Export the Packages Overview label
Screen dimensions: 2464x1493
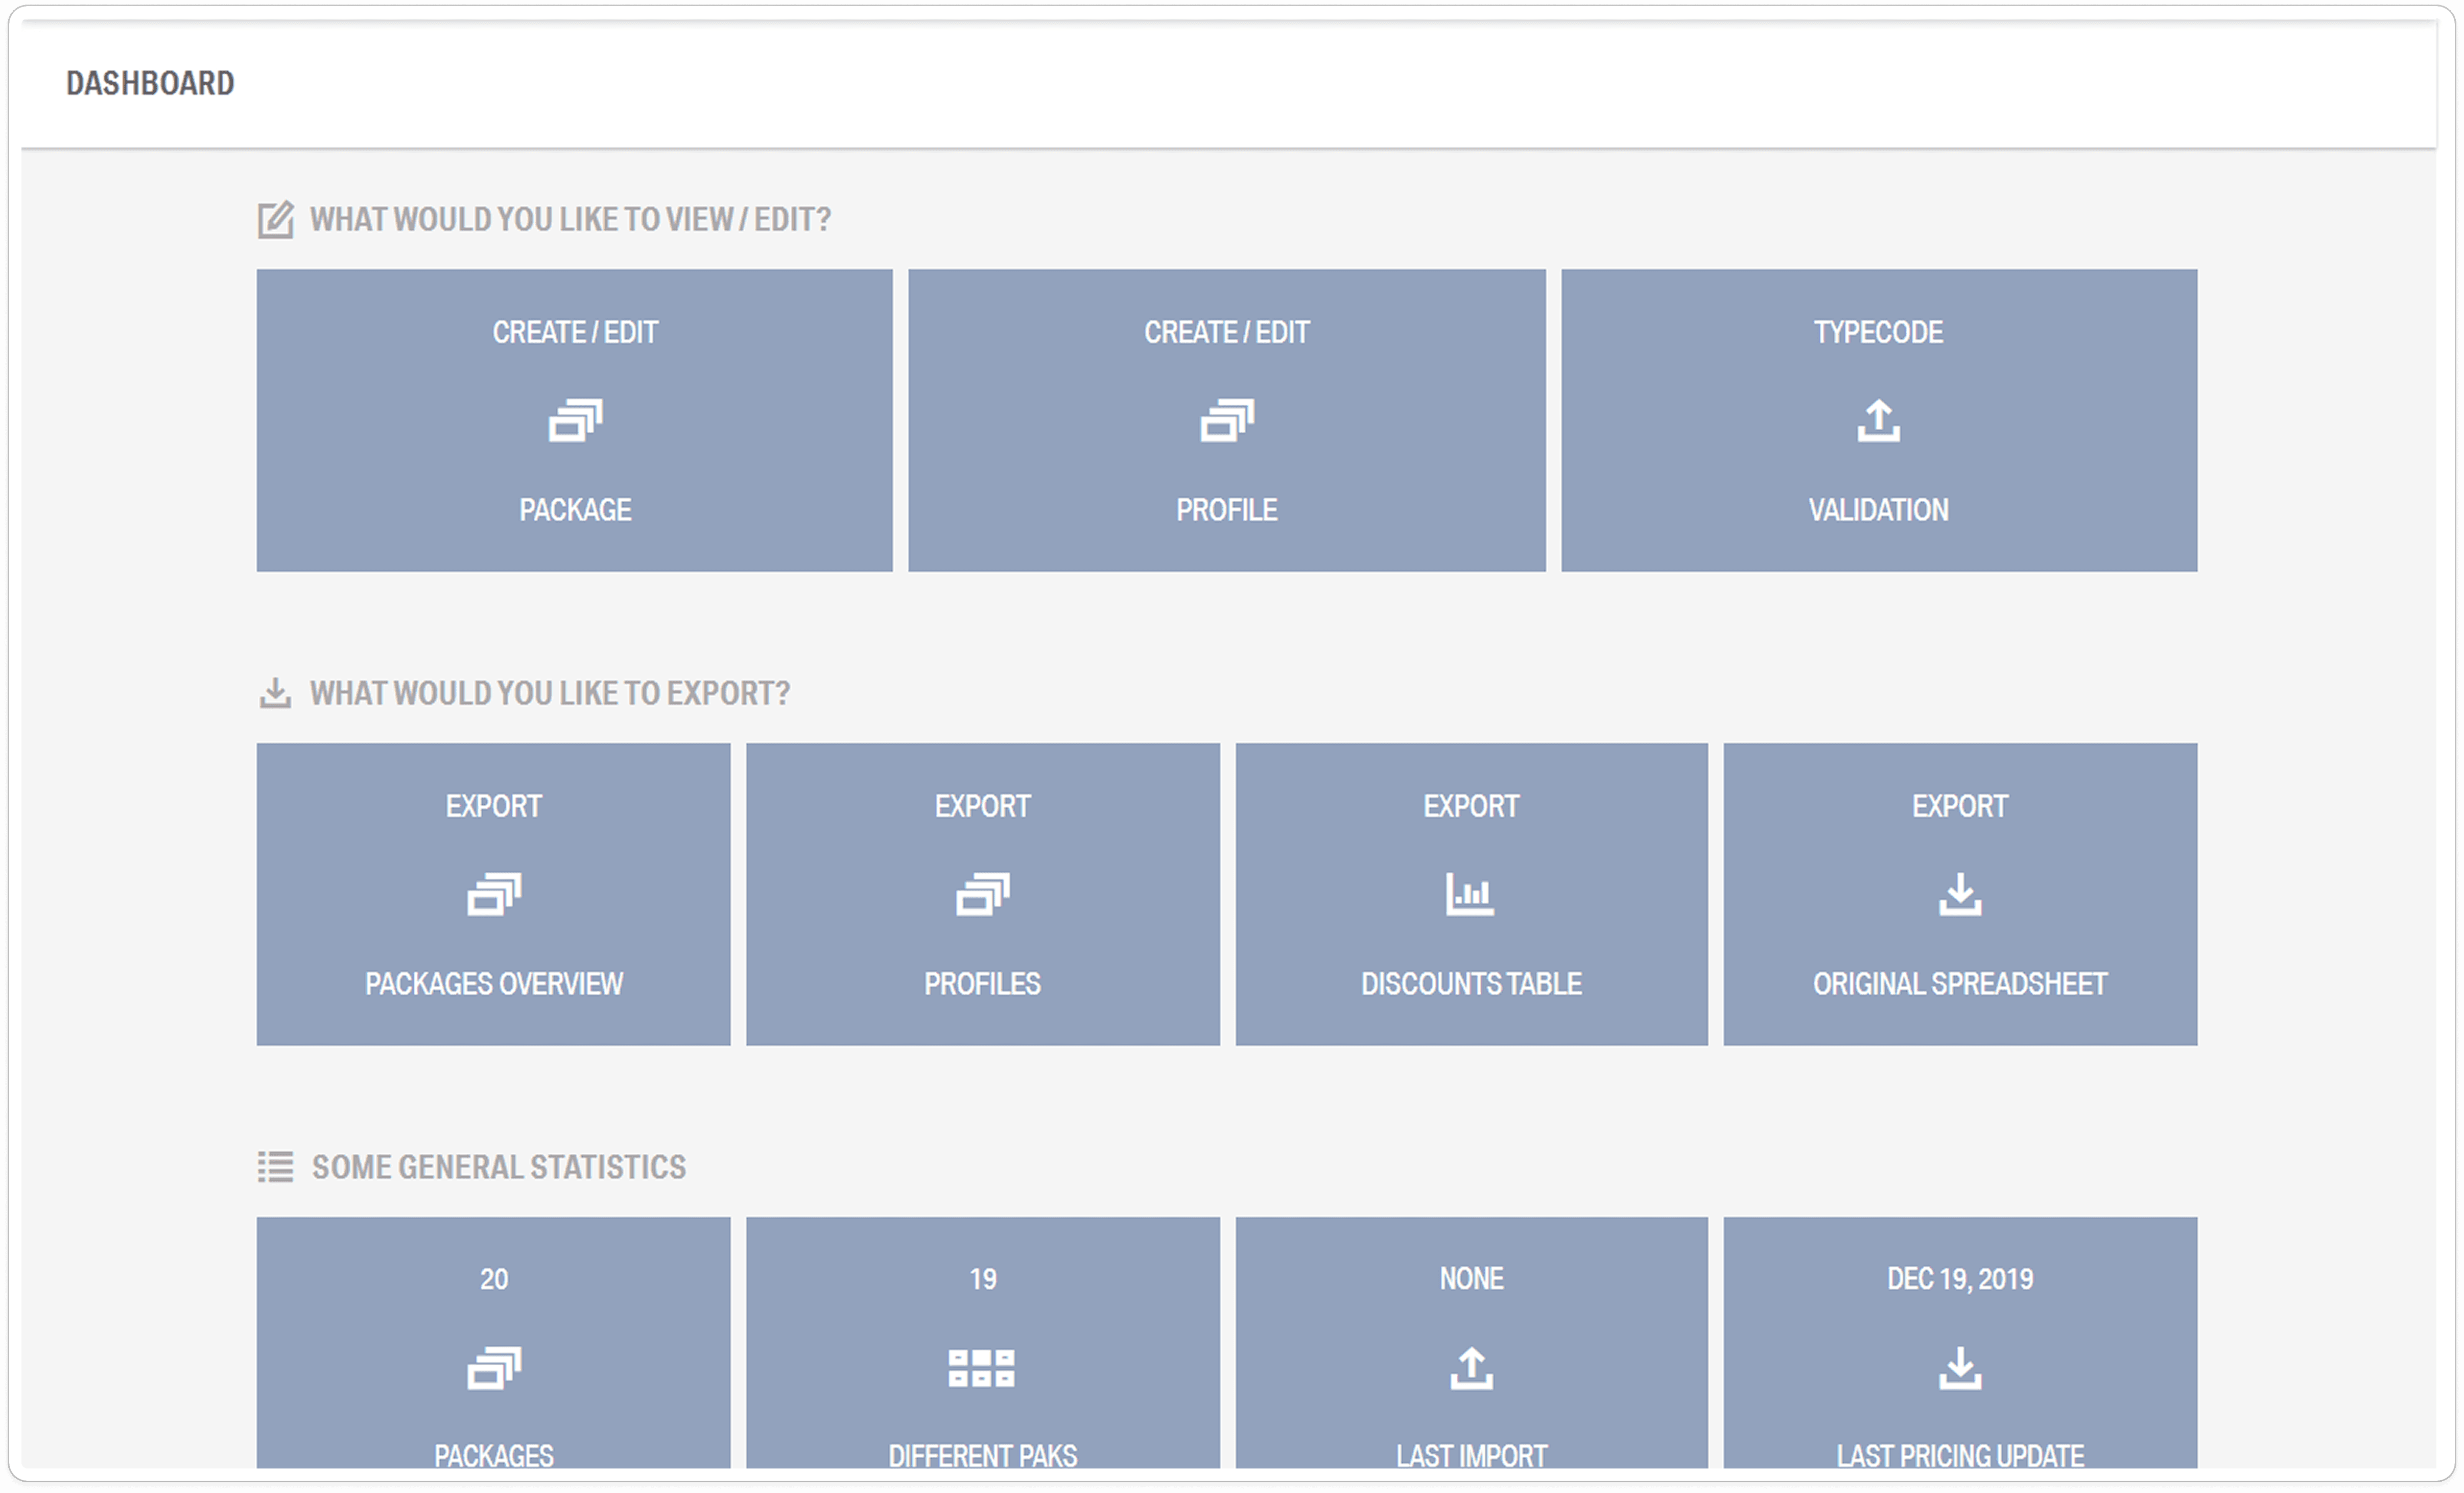coord(494,984)
